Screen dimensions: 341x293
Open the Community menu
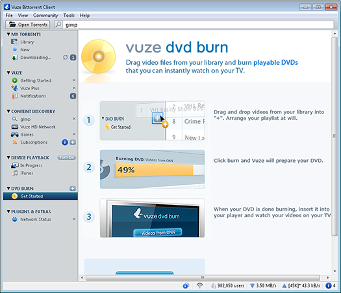45,16
